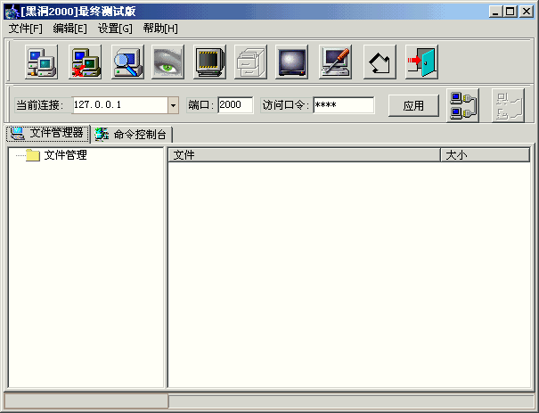Click the green eye monitoring icon
The height and width of the screenshot is (413, 539).
click(x=167, y=62)
